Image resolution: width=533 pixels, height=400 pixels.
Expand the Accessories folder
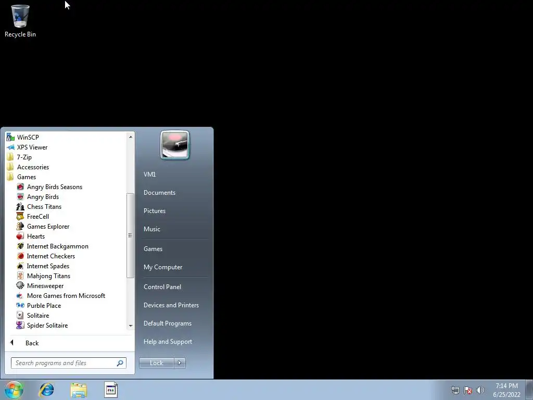tap(33, 167)
